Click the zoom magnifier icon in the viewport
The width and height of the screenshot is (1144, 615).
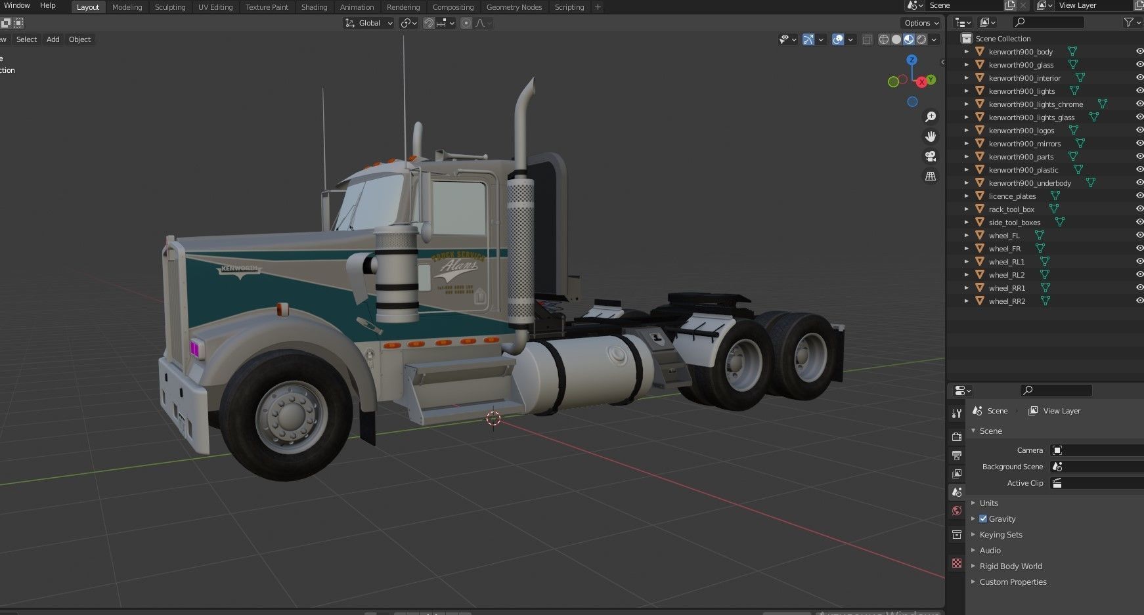931,117
